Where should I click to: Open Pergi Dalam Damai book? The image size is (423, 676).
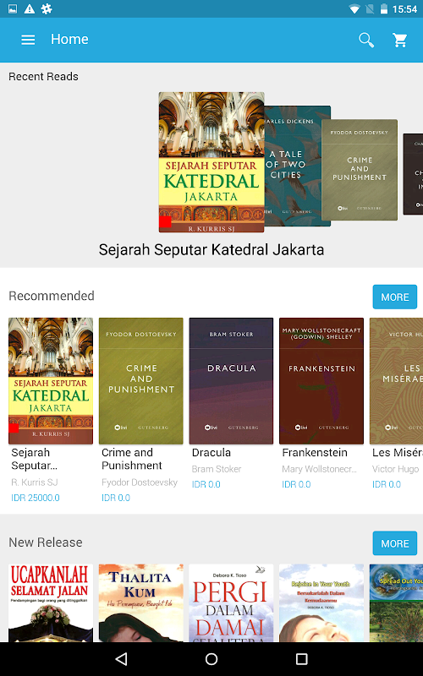click(x=231, y=603)
